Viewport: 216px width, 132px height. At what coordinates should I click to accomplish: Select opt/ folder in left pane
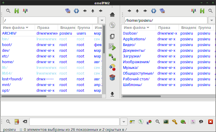coord(6,91)
